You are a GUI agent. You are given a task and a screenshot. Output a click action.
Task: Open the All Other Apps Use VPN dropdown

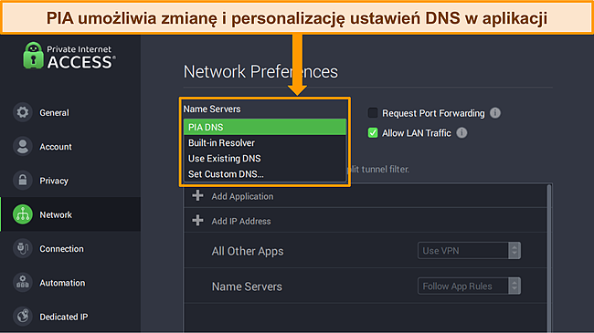click(469, 251)
